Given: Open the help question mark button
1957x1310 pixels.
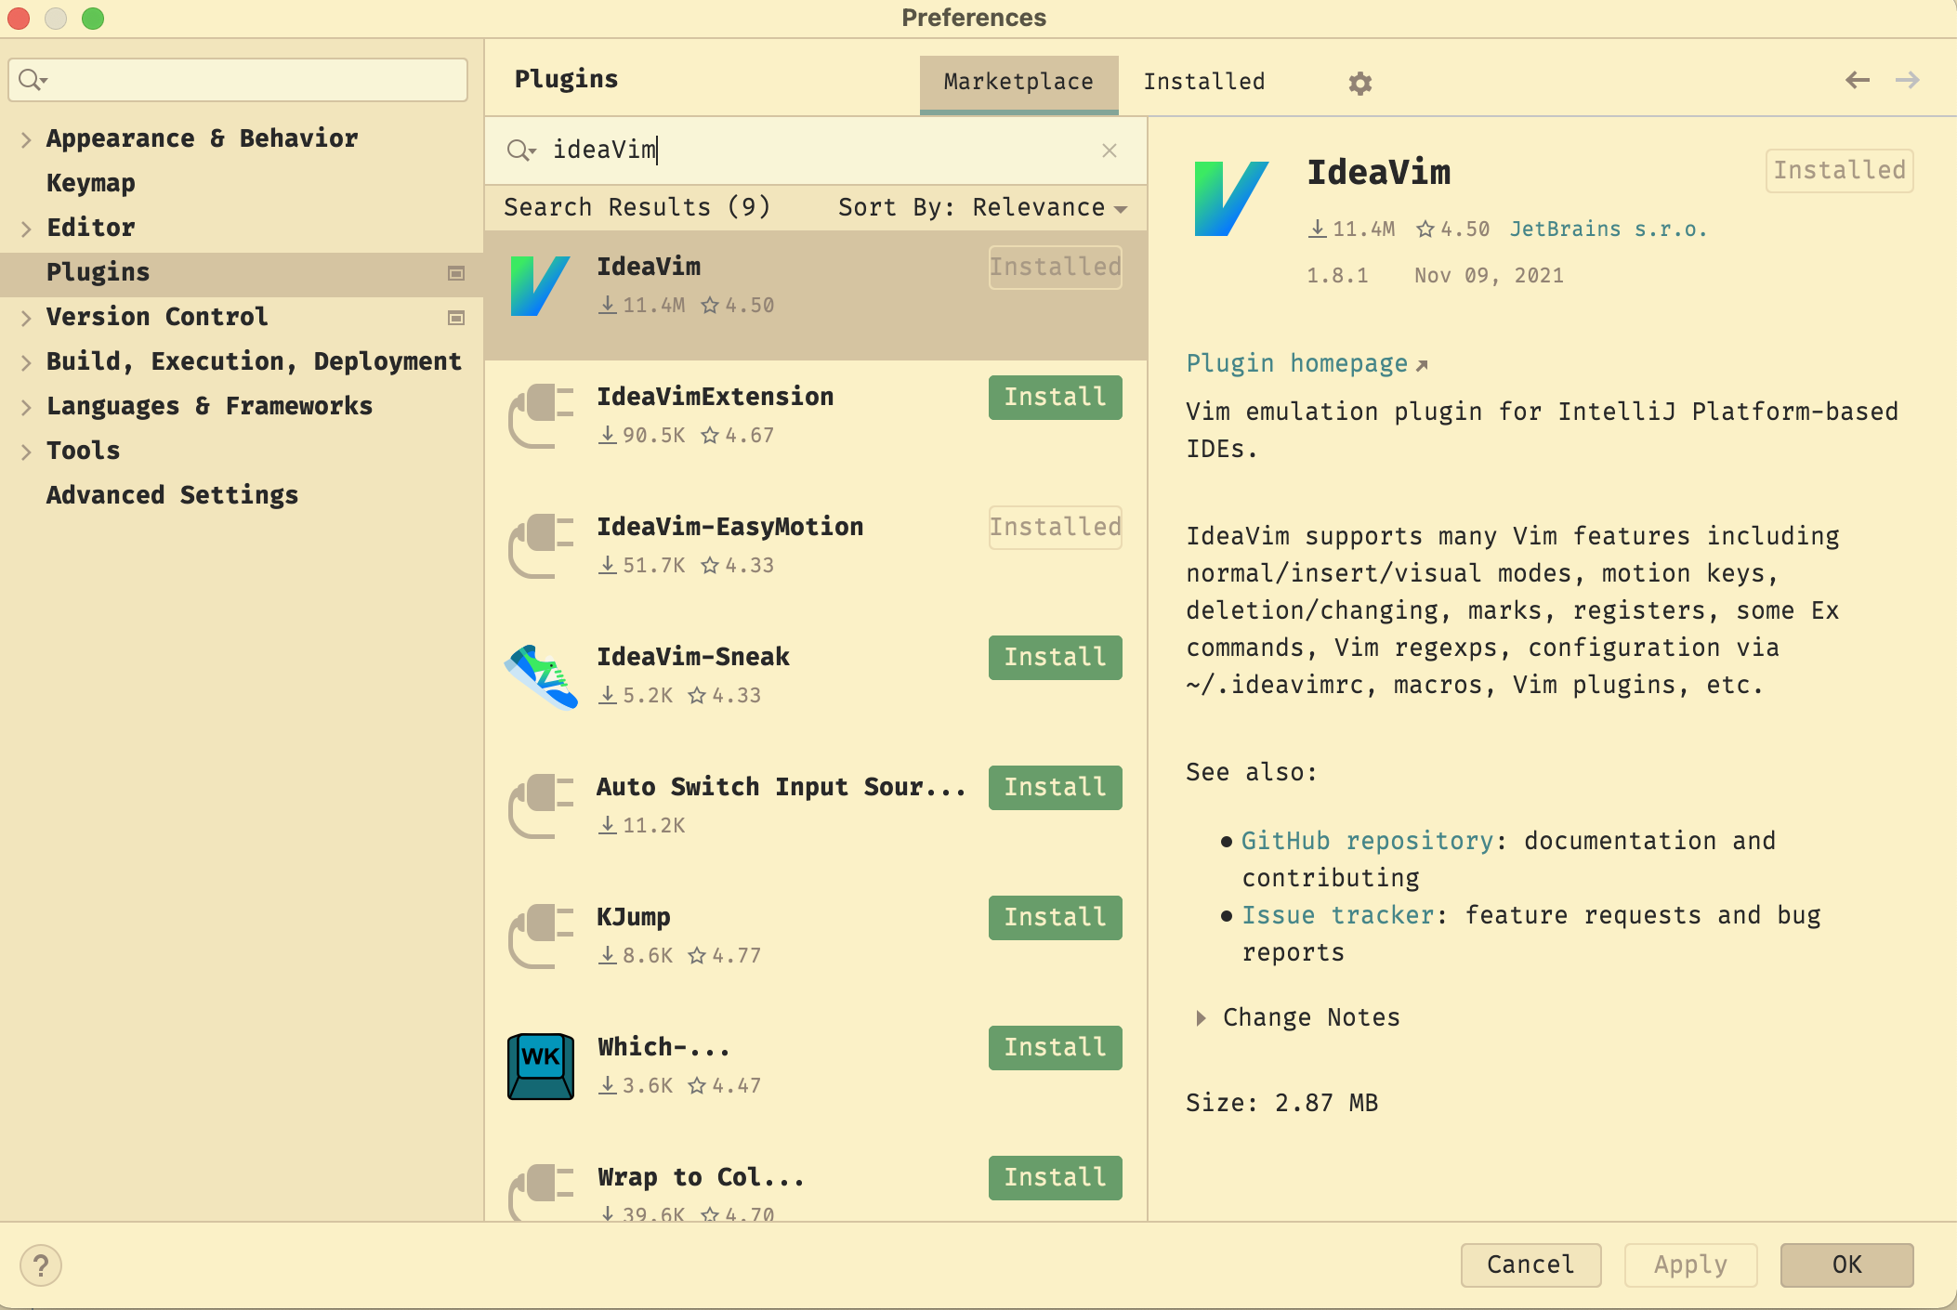Looking at the screenshot, I should [x=40, y=1265].
